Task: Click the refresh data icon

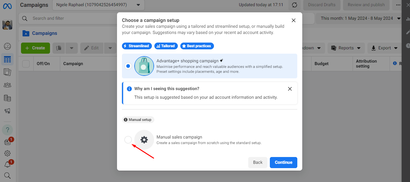Action: pos(295,5)
